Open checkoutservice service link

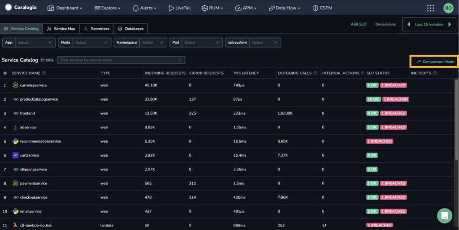point(34,198)
